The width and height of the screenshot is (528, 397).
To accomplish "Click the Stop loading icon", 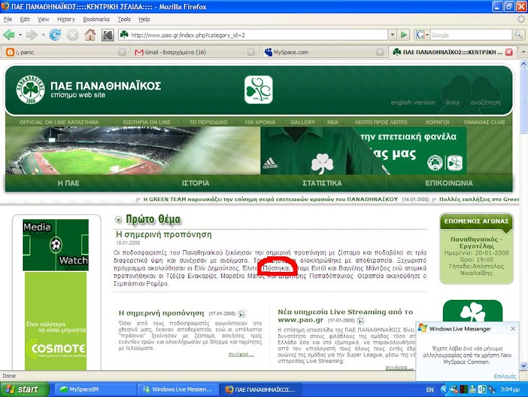I will click(73, 35).
